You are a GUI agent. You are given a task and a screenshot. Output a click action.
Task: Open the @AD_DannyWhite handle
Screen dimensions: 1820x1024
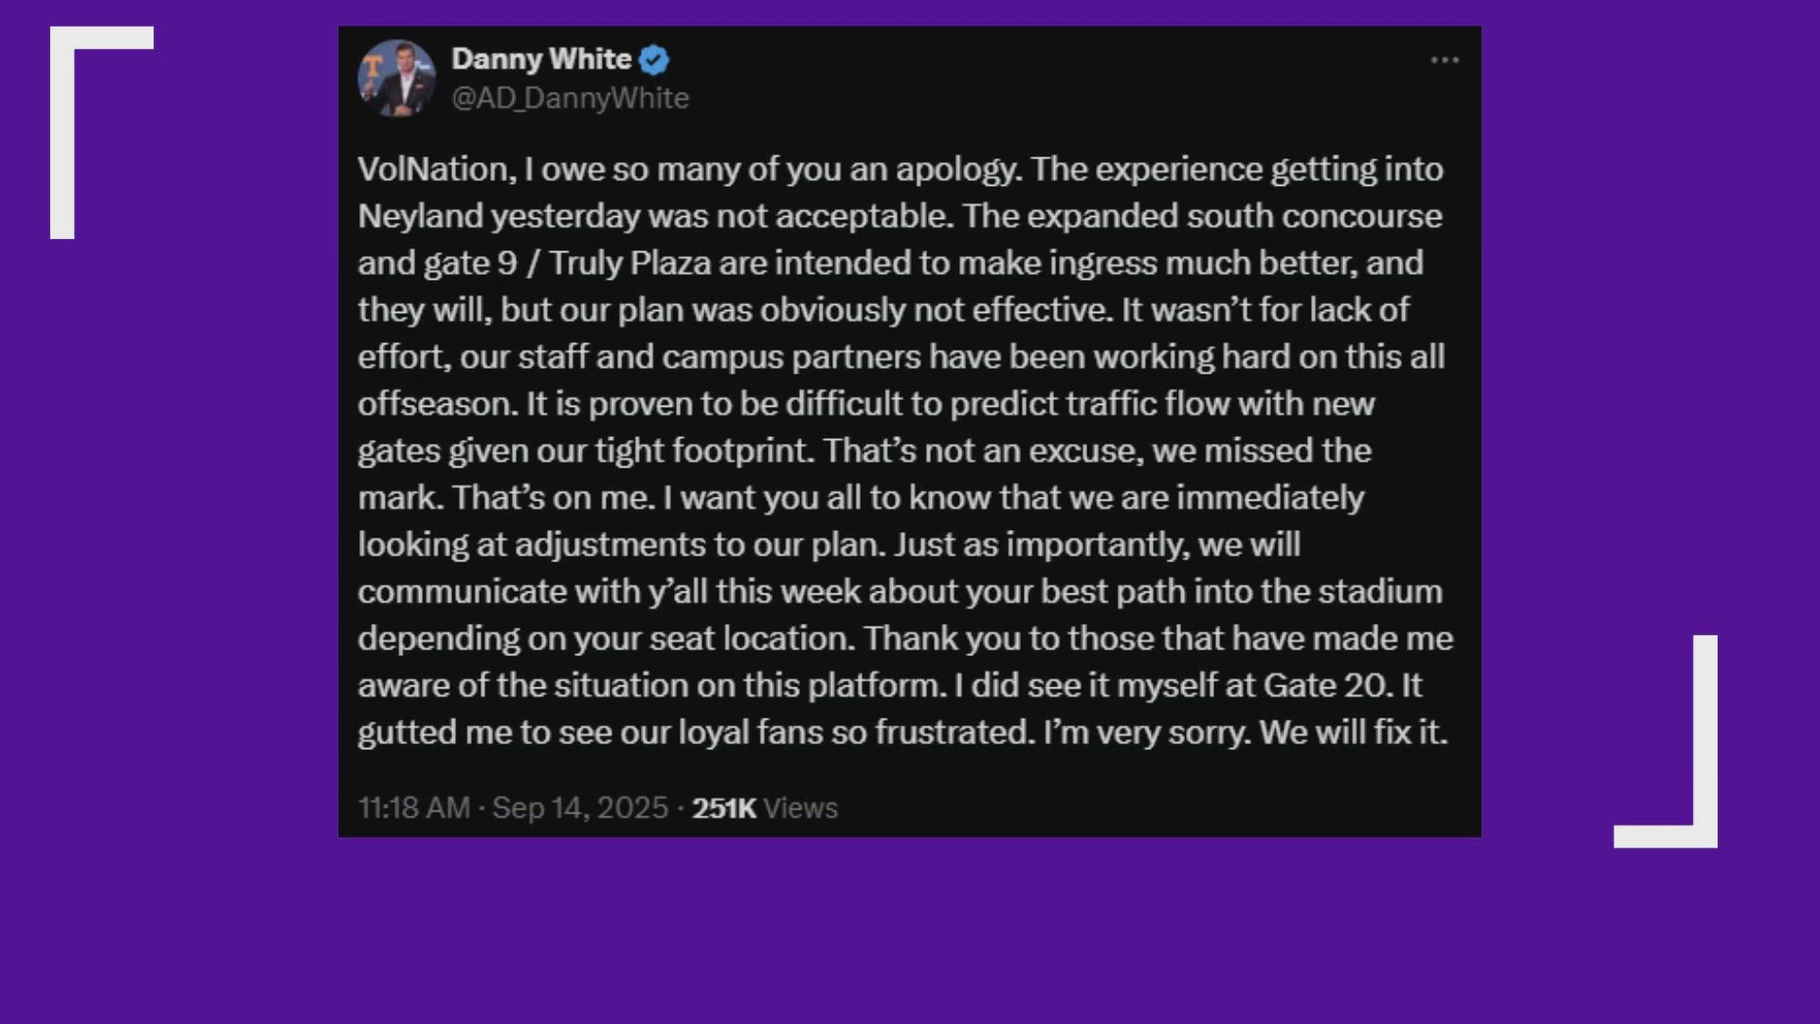(571, 98)
